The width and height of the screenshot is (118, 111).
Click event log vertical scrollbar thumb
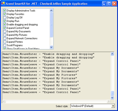[112, 93]
